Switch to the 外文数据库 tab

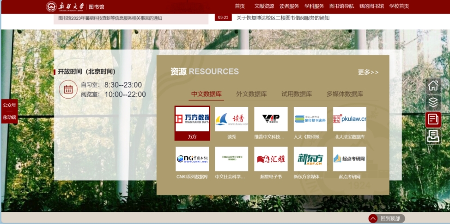[x=252, y=94]
